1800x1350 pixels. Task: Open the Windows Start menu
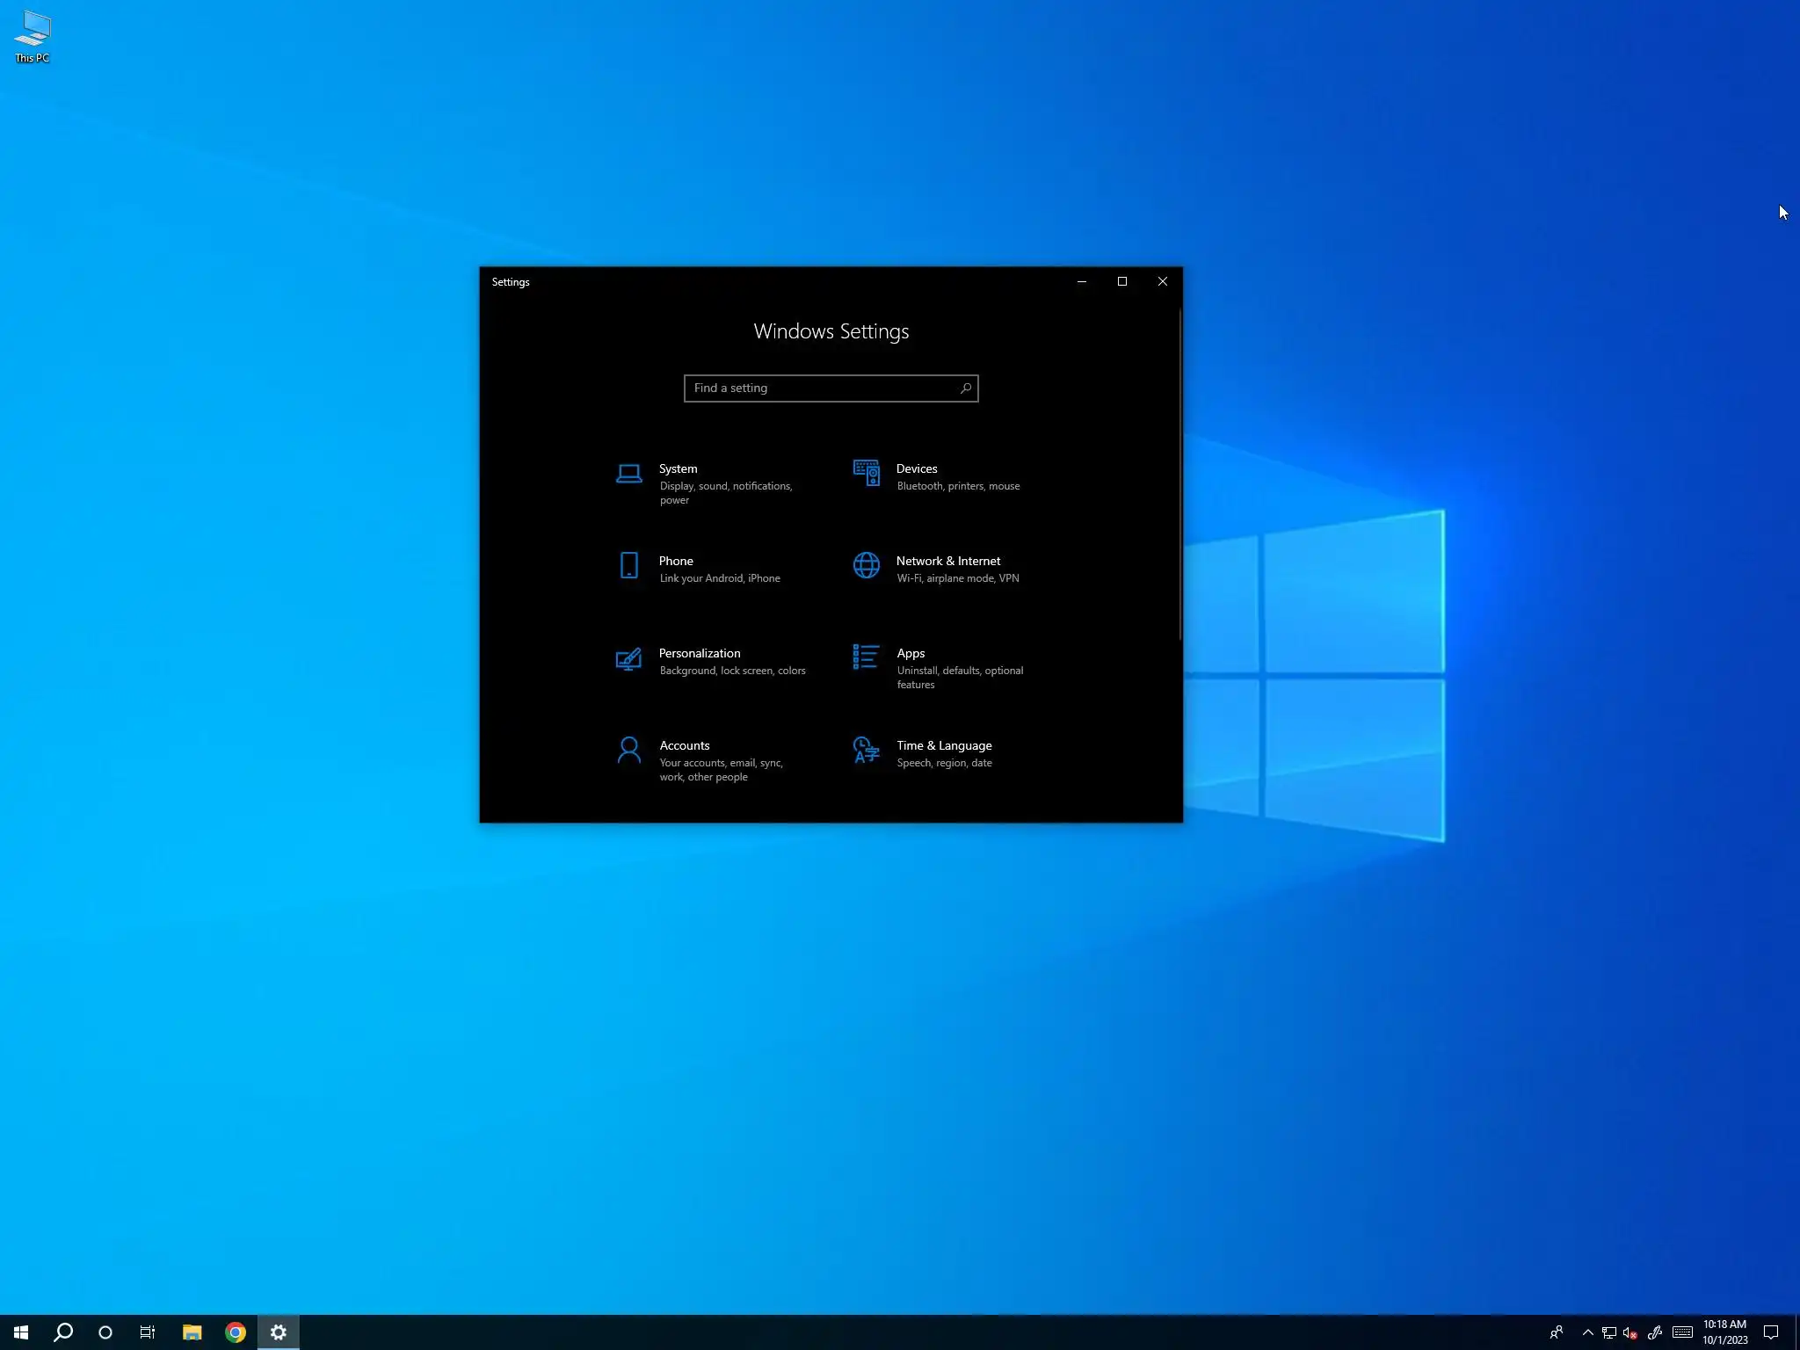(21, 1332)
